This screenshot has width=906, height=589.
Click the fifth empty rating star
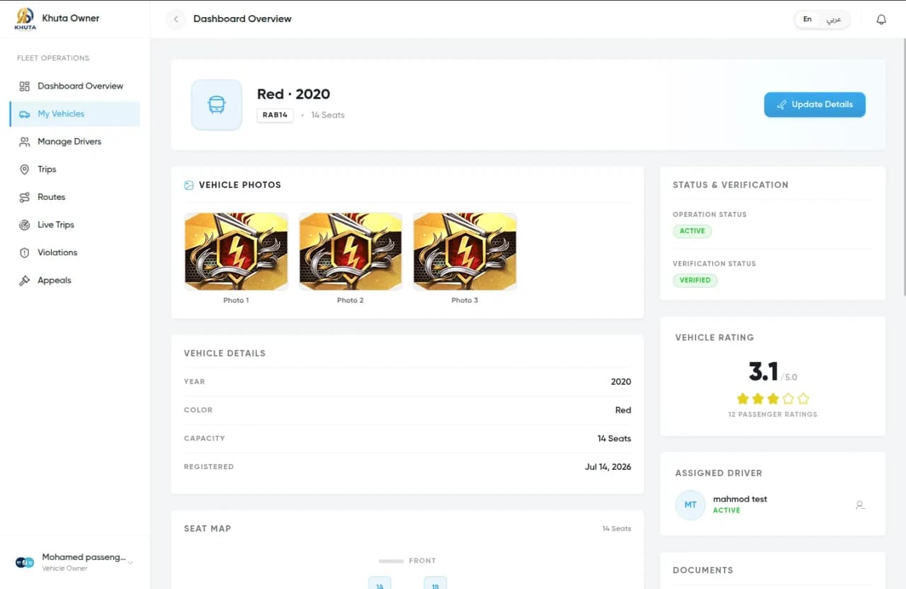coord(803,398)
